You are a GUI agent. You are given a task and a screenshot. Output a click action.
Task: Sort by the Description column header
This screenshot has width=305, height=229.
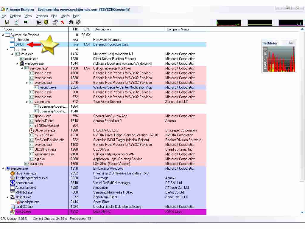click(x=128, y=29)
